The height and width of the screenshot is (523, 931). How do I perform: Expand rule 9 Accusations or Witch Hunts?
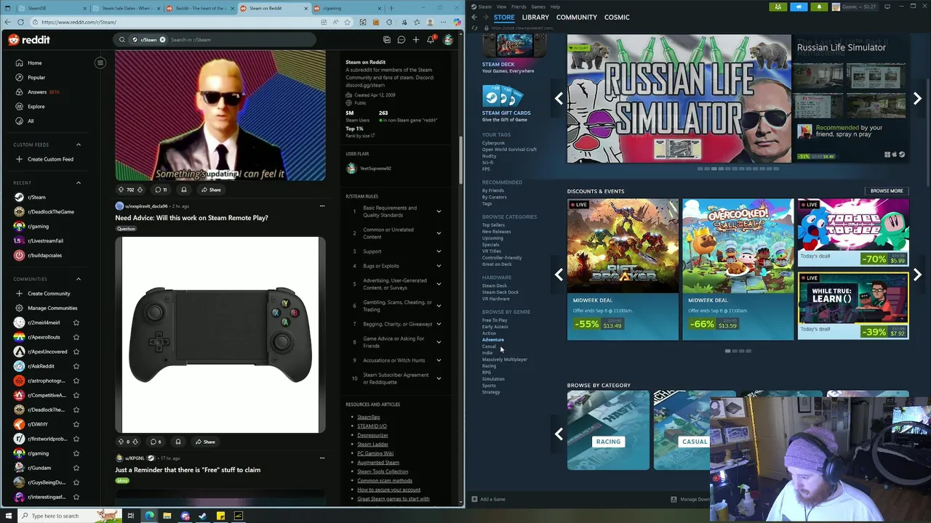439,360
